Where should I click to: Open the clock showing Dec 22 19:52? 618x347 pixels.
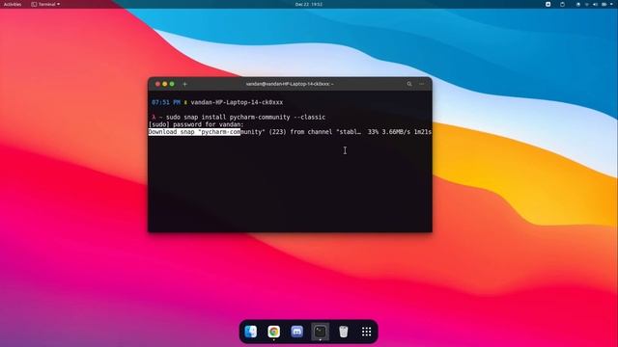(x=309, y=4)
